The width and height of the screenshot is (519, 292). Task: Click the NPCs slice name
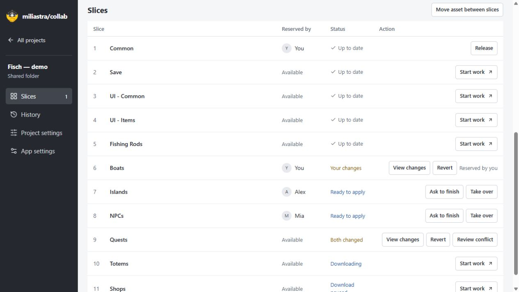(x=117, y=216)
